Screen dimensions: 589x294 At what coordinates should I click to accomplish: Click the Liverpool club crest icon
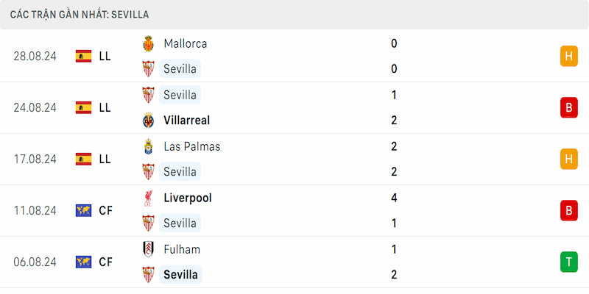tap(149, 198)
